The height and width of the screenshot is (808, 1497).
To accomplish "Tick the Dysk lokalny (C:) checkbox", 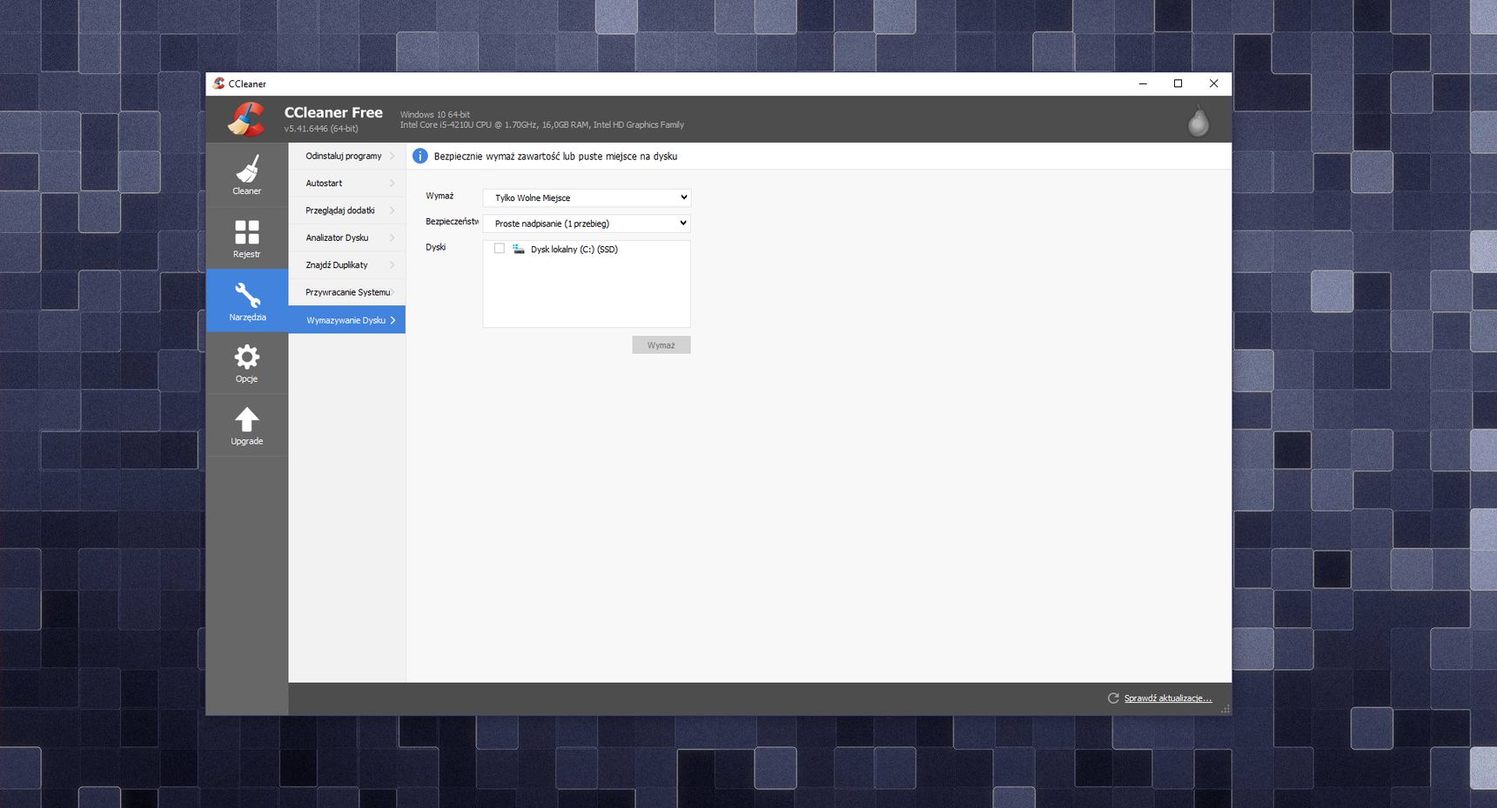I will point(500,249).
